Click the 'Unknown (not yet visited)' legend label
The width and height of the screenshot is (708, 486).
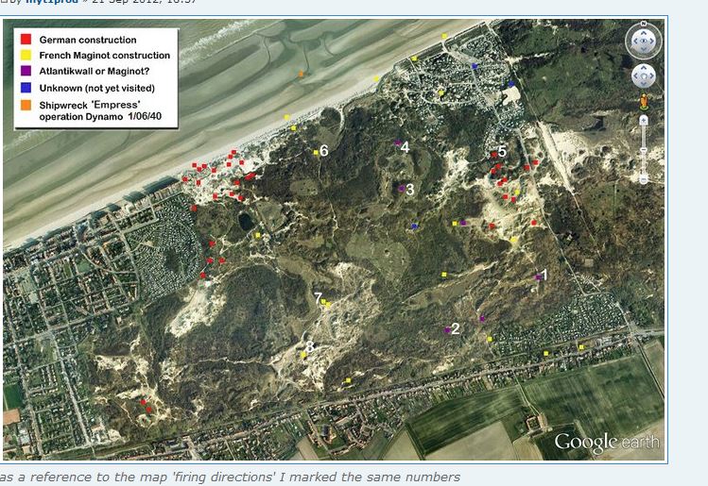coord(97,88)
